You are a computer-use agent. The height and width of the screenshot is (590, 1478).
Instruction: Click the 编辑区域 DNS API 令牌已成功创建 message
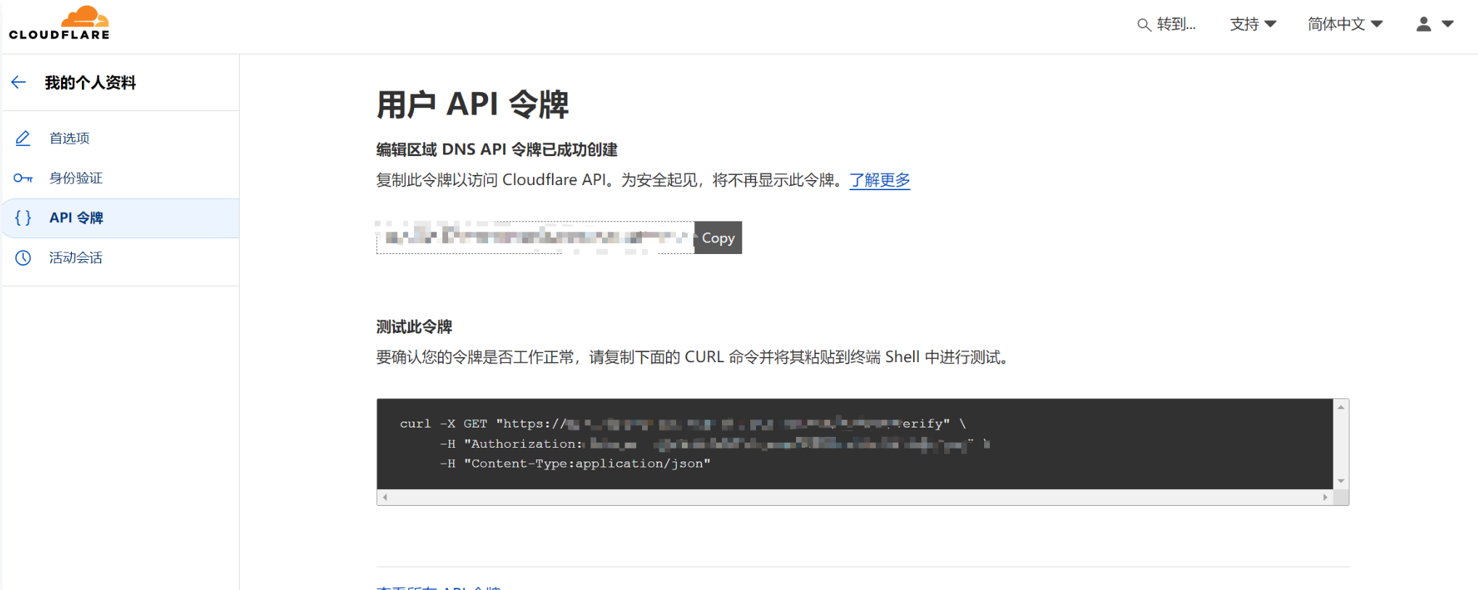[497, 149]
